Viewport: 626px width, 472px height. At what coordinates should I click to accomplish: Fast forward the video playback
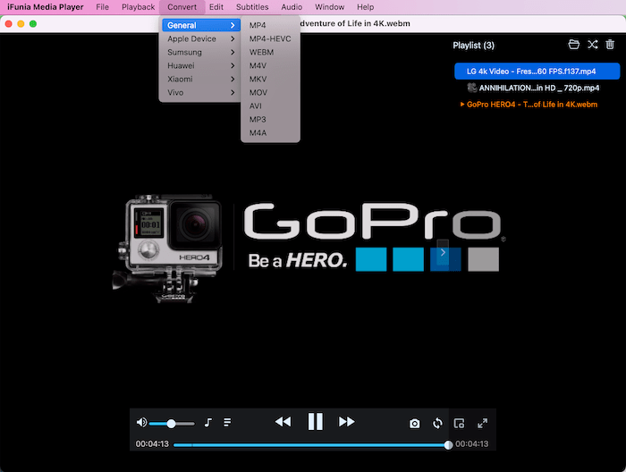(x=347, y=422)
